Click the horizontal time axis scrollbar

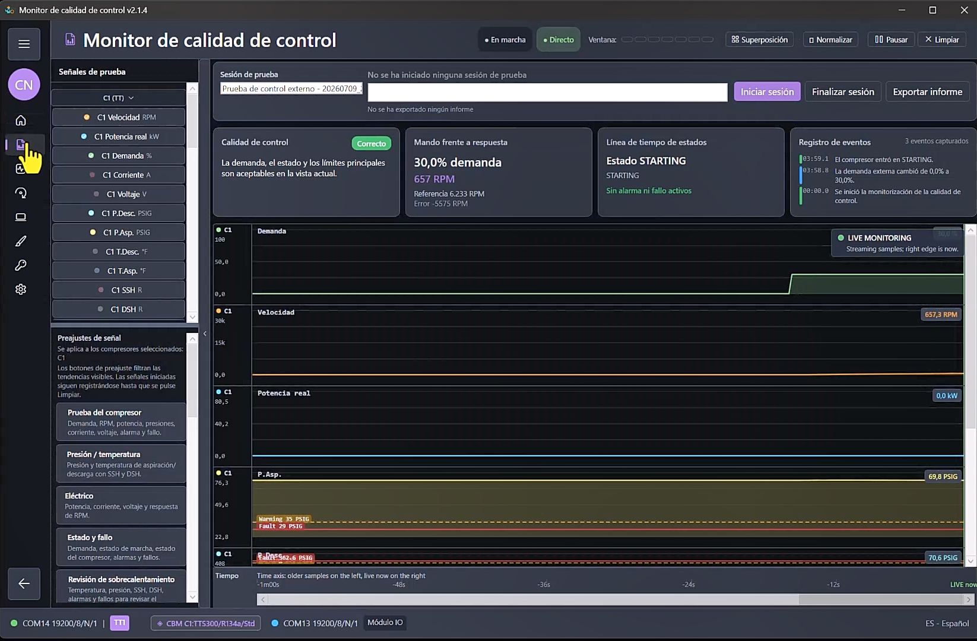pyautogui.click(x=615, y=599)
